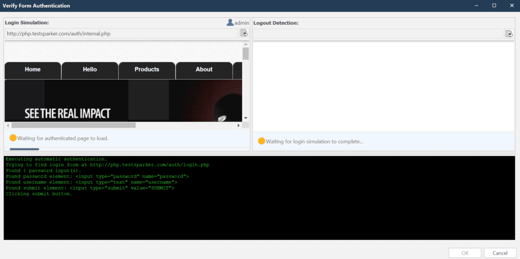Click the 'Trying to find login form' log line

pos(108,165)
